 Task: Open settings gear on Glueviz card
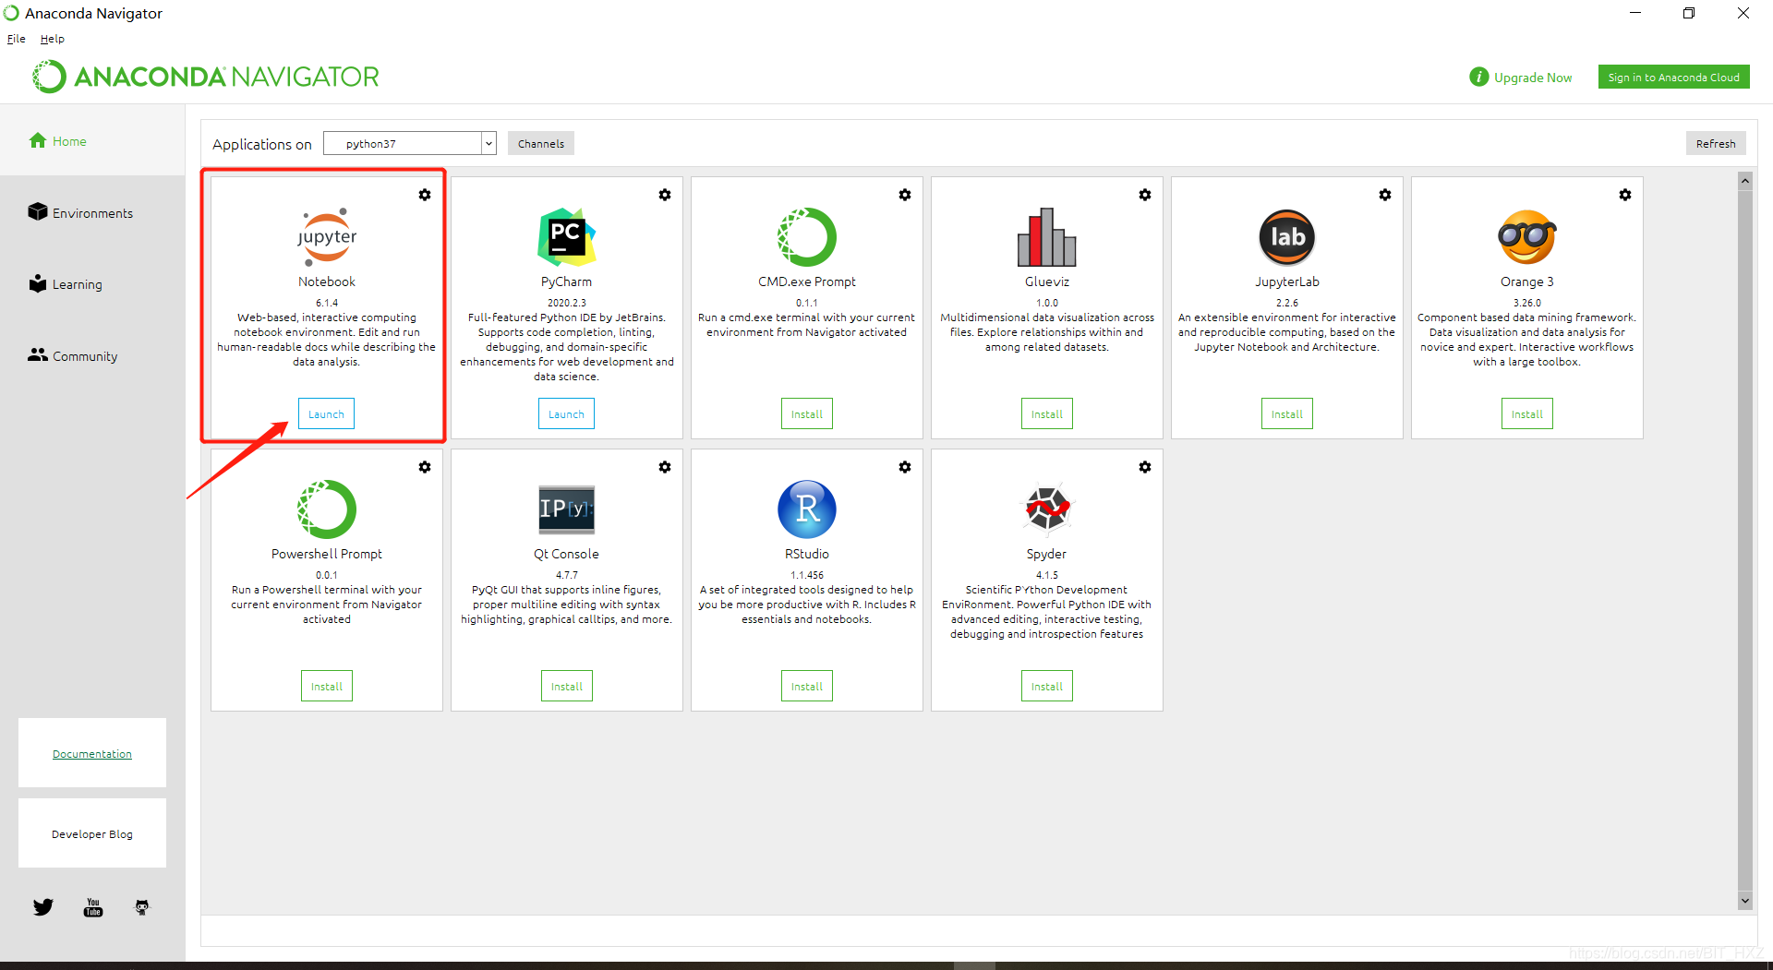(1145, 195)
